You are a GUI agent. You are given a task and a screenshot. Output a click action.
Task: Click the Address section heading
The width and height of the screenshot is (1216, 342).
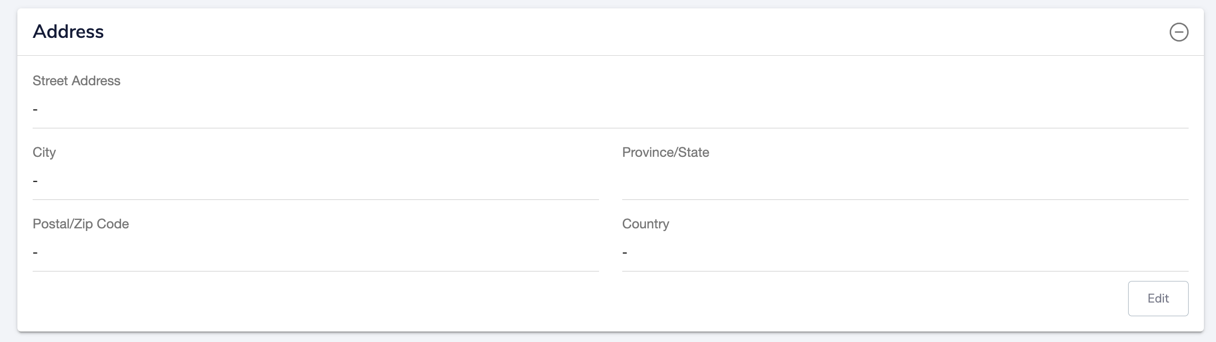point(68,32)
